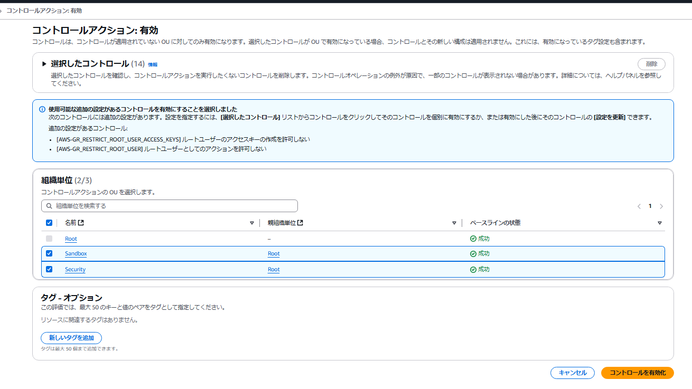Click the タグ - オプション heading
This screenshot has height=389, width=692.
point(71,298)
